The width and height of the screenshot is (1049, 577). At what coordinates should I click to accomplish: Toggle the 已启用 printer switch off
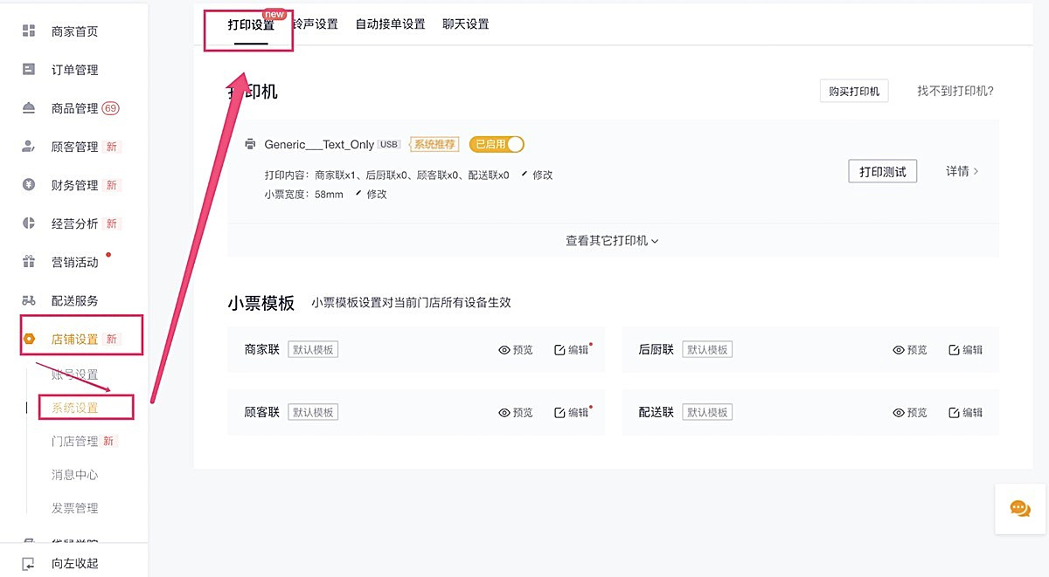coord(497,144)
